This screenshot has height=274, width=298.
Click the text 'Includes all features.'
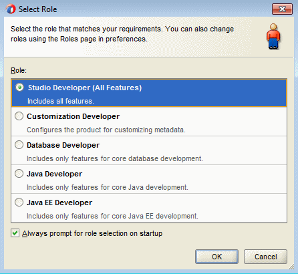point(61,101)
